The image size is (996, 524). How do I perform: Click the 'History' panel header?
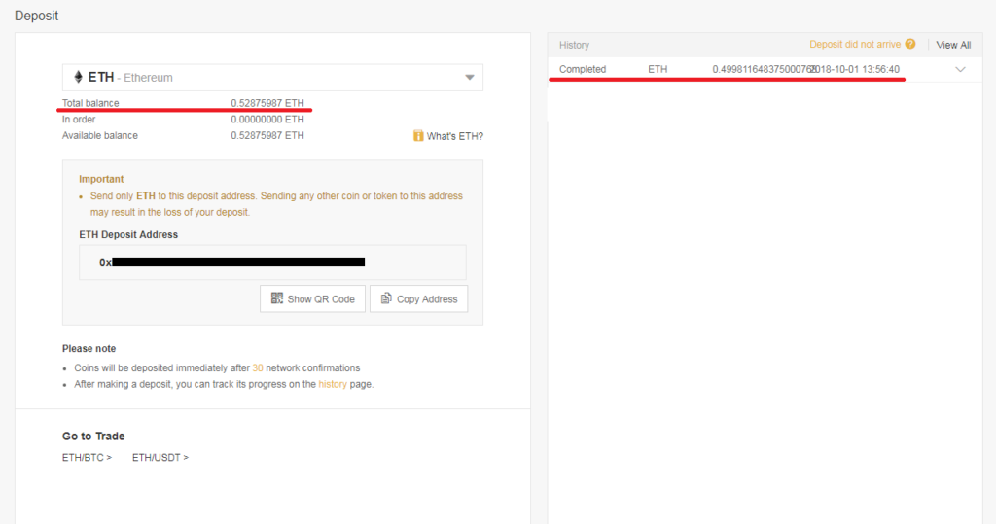(x=574, y=45)
